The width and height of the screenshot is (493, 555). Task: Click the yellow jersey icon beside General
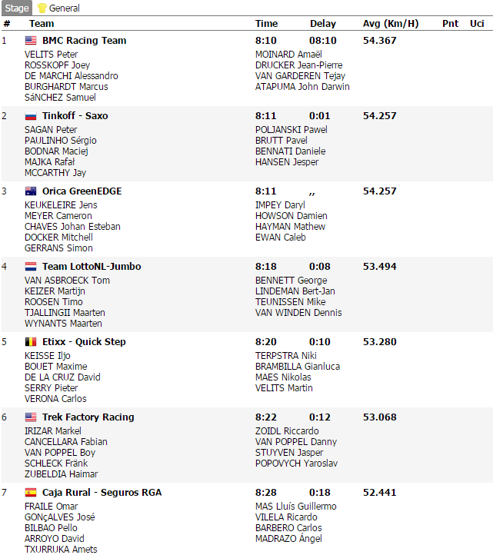coord(42,8)
